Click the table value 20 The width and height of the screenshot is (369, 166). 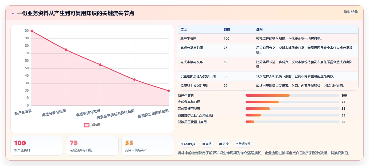(226, 86)
